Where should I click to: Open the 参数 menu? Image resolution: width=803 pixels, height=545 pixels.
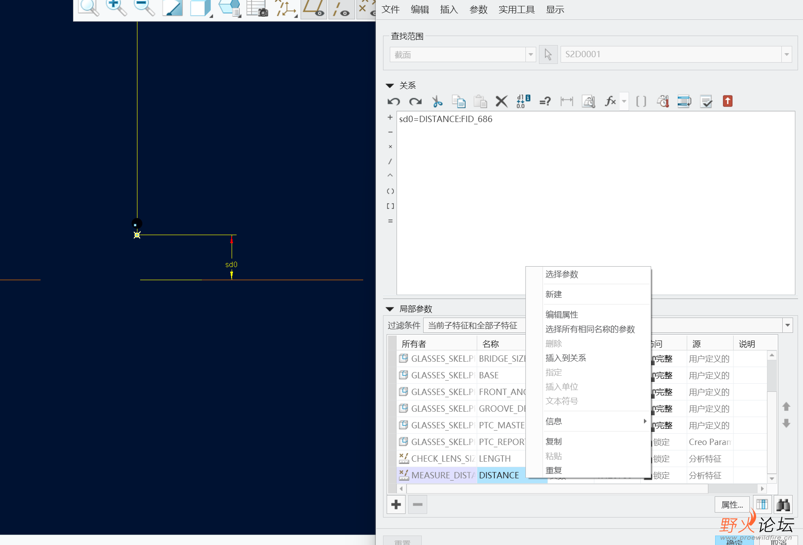[x=479, y=9]
